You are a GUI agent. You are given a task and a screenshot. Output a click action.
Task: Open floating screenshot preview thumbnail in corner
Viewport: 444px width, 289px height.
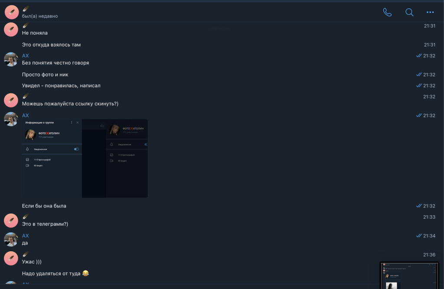click(x=409, y=276)
